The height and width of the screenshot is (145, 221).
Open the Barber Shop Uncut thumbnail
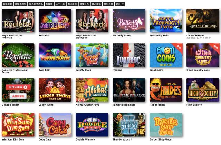point(166,125)
